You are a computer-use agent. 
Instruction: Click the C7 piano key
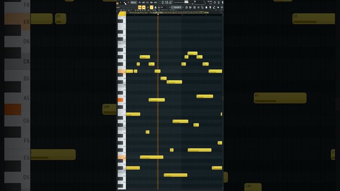click(x=122, y=42)
